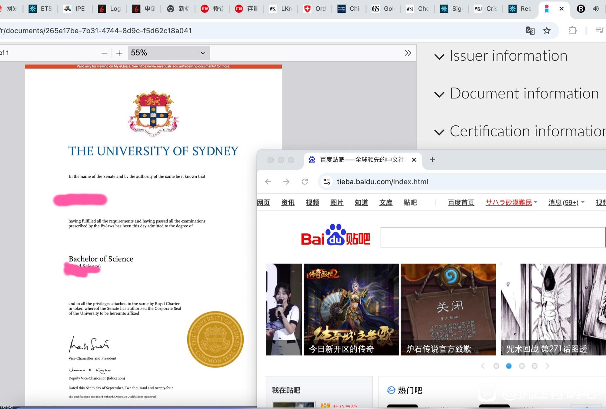Reload the Tieba page
Viewport: 606px width, 409px height.
305,182
